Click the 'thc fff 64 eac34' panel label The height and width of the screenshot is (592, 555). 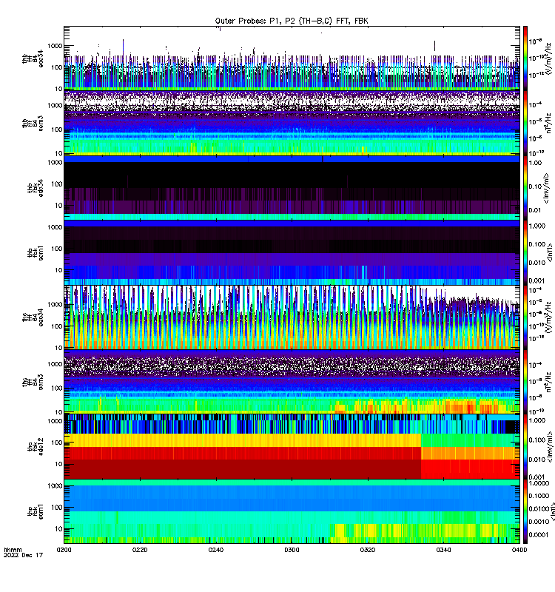[x=33, y=317]
